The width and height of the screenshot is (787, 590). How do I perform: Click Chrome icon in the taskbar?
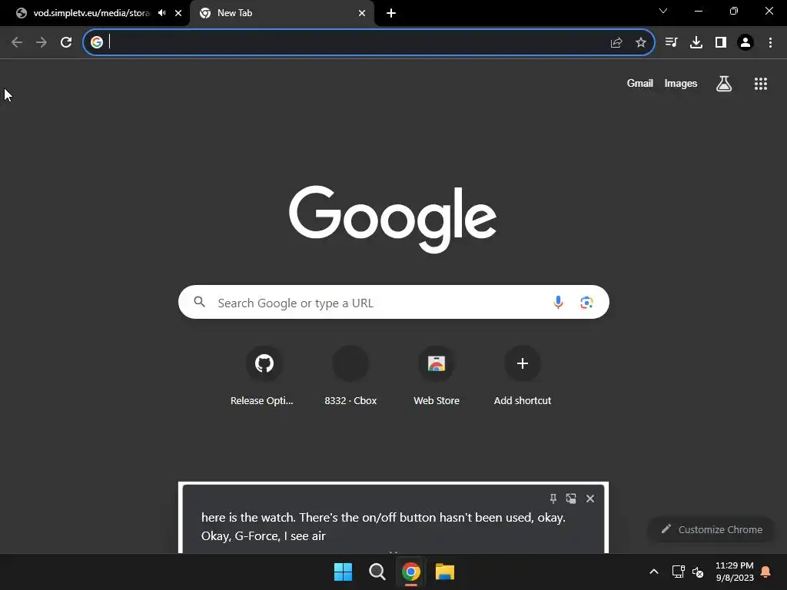411,572
